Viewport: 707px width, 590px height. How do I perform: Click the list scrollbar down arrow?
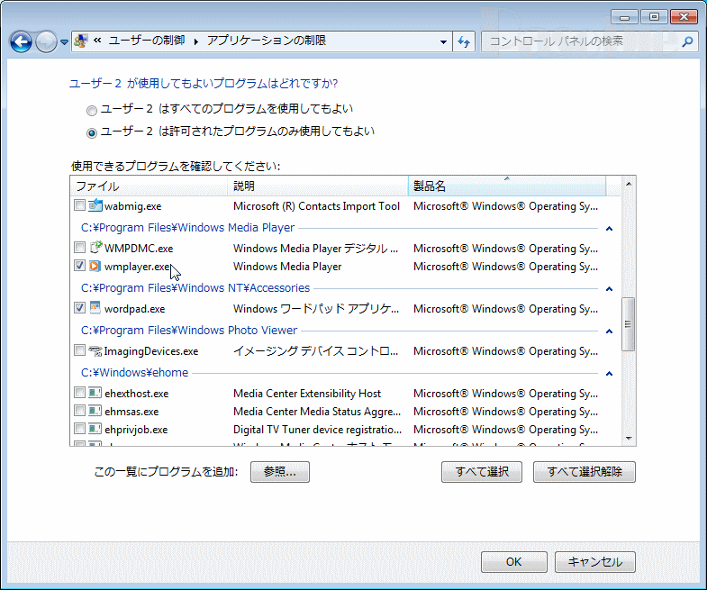pyautogui.click(x=629, y=438)
